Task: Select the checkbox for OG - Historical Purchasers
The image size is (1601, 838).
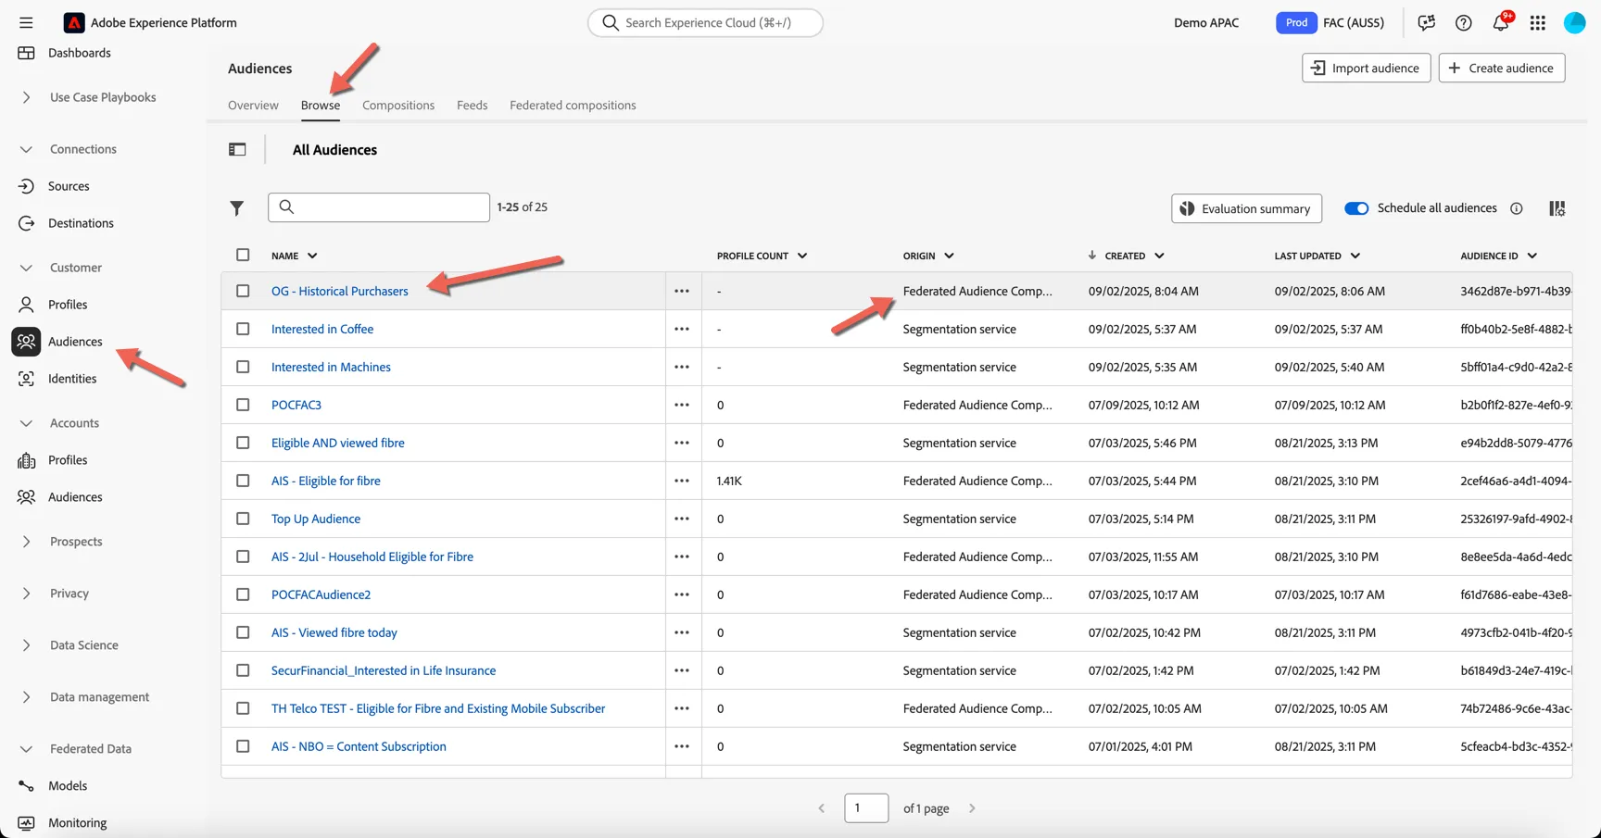Action: (x=243, y=291)
